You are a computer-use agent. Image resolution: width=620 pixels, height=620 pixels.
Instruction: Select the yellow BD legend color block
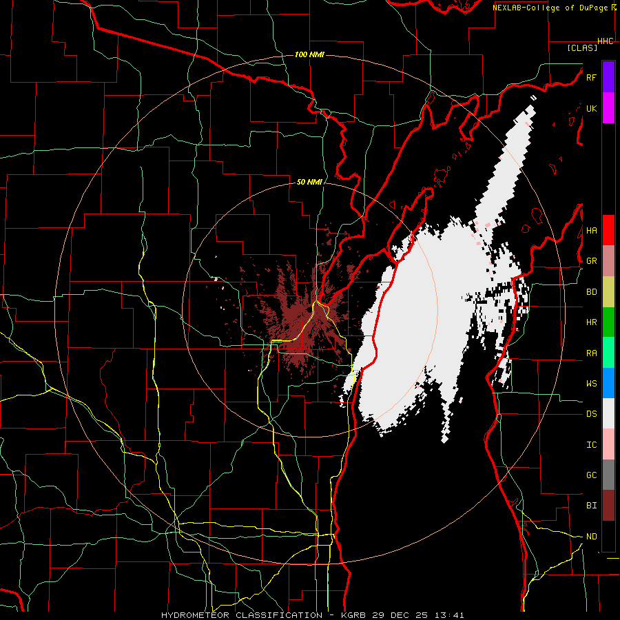click(608, 291)
